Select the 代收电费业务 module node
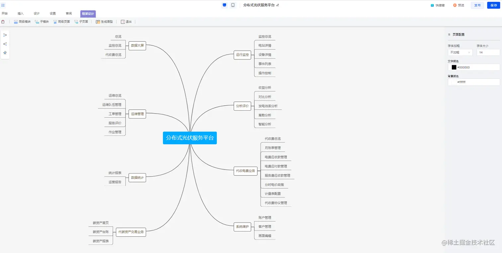The height and width of the screenshot is (253, 502). click(246, 171)
